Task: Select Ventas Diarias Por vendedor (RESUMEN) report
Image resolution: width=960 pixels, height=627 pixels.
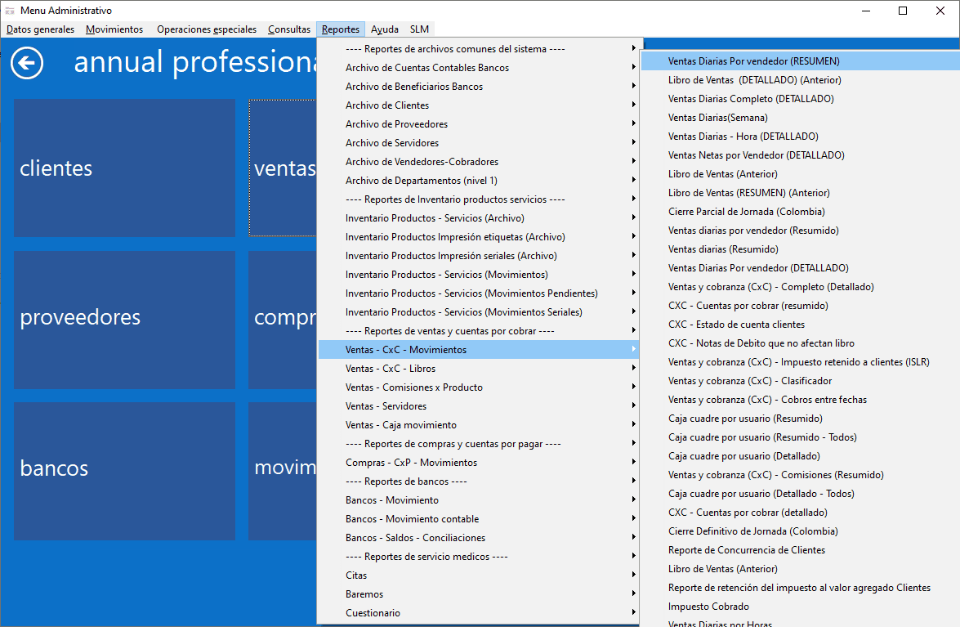Action: tap(753, 61)
